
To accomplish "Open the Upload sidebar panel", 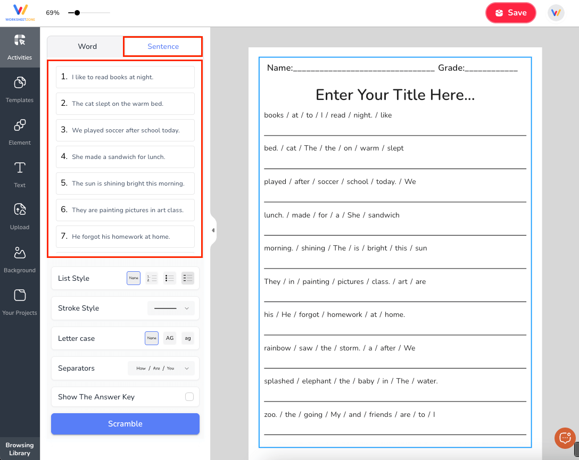I will pyautogui.click(x=20, y=217).
